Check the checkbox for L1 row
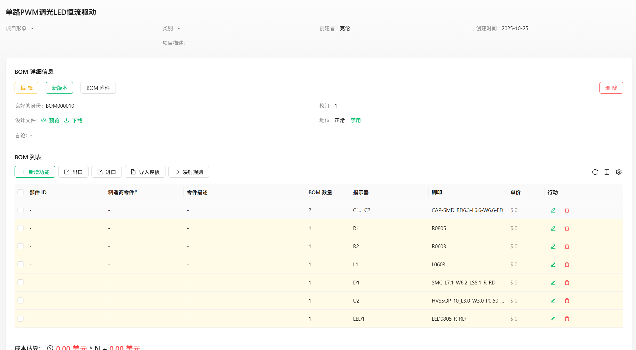 (20, 264)
